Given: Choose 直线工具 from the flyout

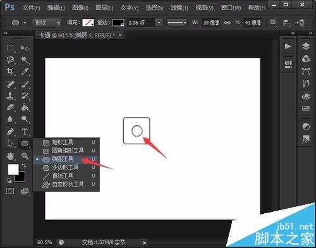Looking at the screenshot, I should [x=67, y=176].
